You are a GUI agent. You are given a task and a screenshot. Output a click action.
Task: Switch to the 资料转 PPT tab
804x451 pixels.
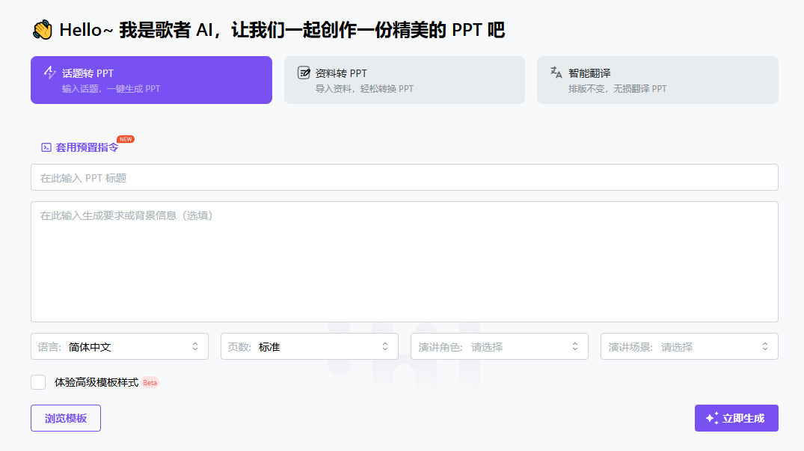point(405,80)
